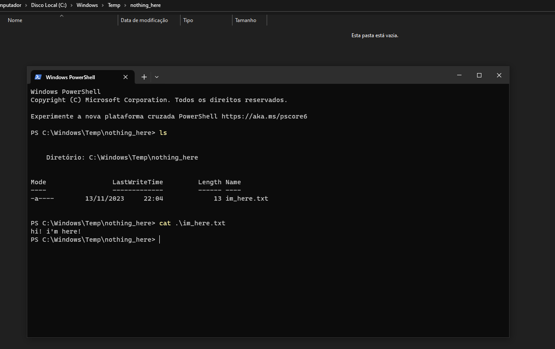Jump to Temp folder in address path

pyautogui.click(x=114, y=5)
